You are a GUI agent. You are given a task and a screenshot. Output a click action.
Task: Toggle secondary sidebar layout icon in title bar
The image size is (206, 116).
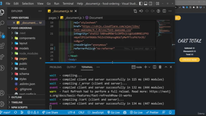tap(151, 4)
